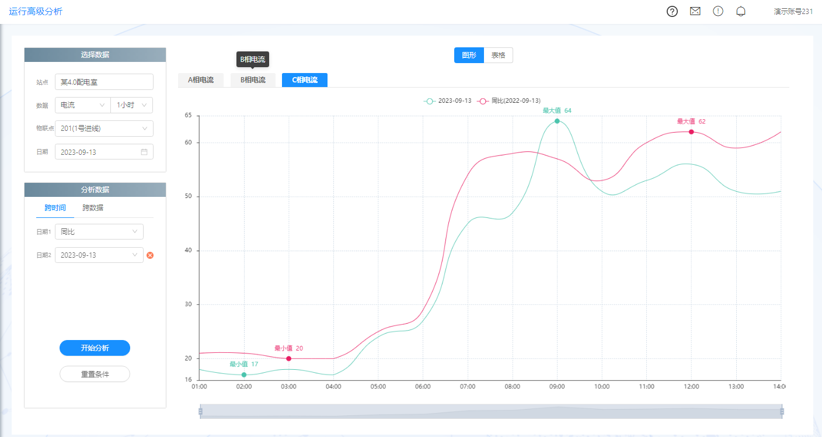
Task: Open the mail envelope icon
Action: (x=695, y=12)
